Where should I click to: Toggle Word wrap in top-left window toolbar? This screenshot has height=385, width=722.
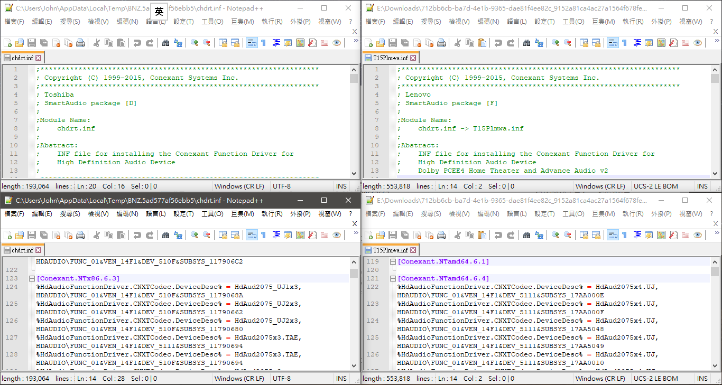(252, 43)
